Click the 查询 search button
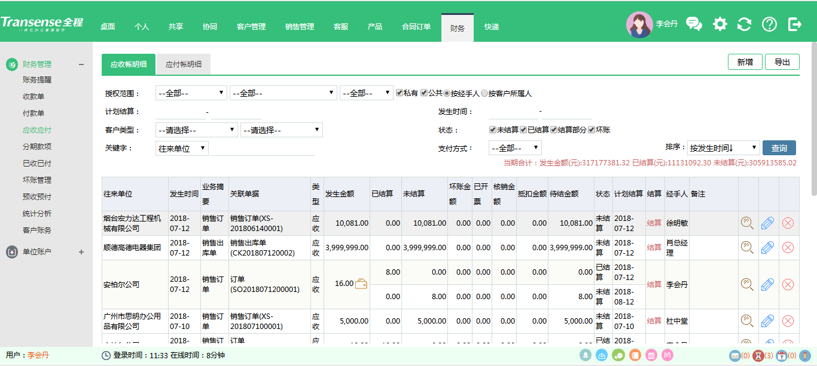The width and height of the screenshot is (817, 366). point(779,147)
